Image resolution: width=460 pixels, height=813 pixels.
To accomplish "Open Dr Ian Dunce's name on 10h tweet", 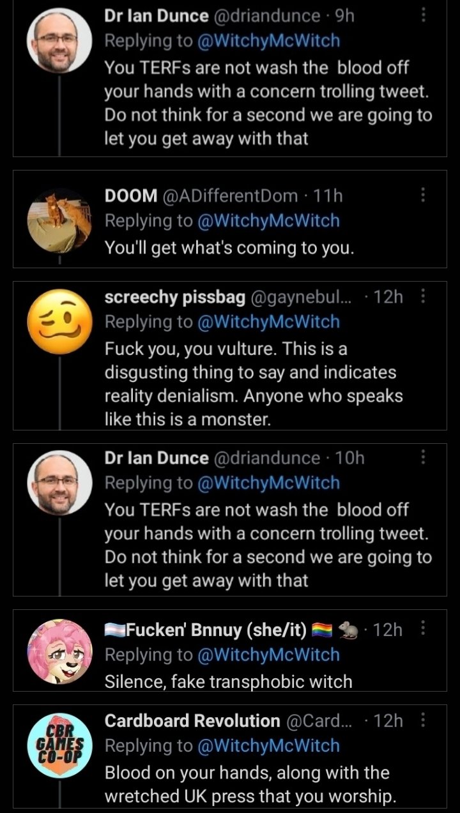I will coord(157,458).
